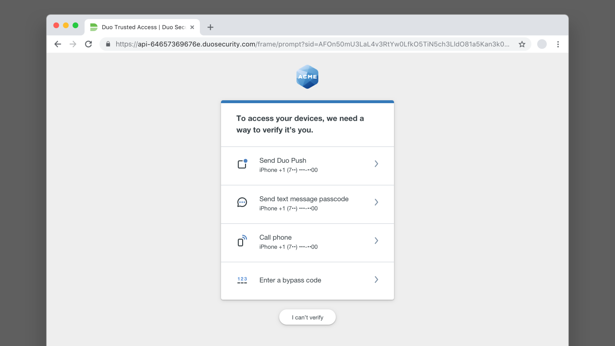This screenshot has width=615, height=346.
Task: Click the 123 bypass code icon
Action: pos(242,280)
